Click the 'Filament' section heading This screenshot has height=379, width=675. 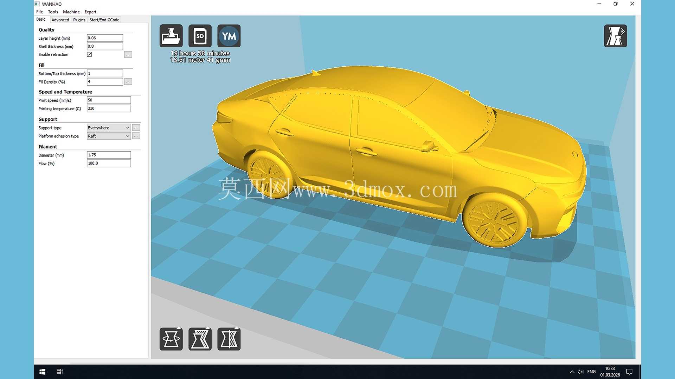[48, 147]
